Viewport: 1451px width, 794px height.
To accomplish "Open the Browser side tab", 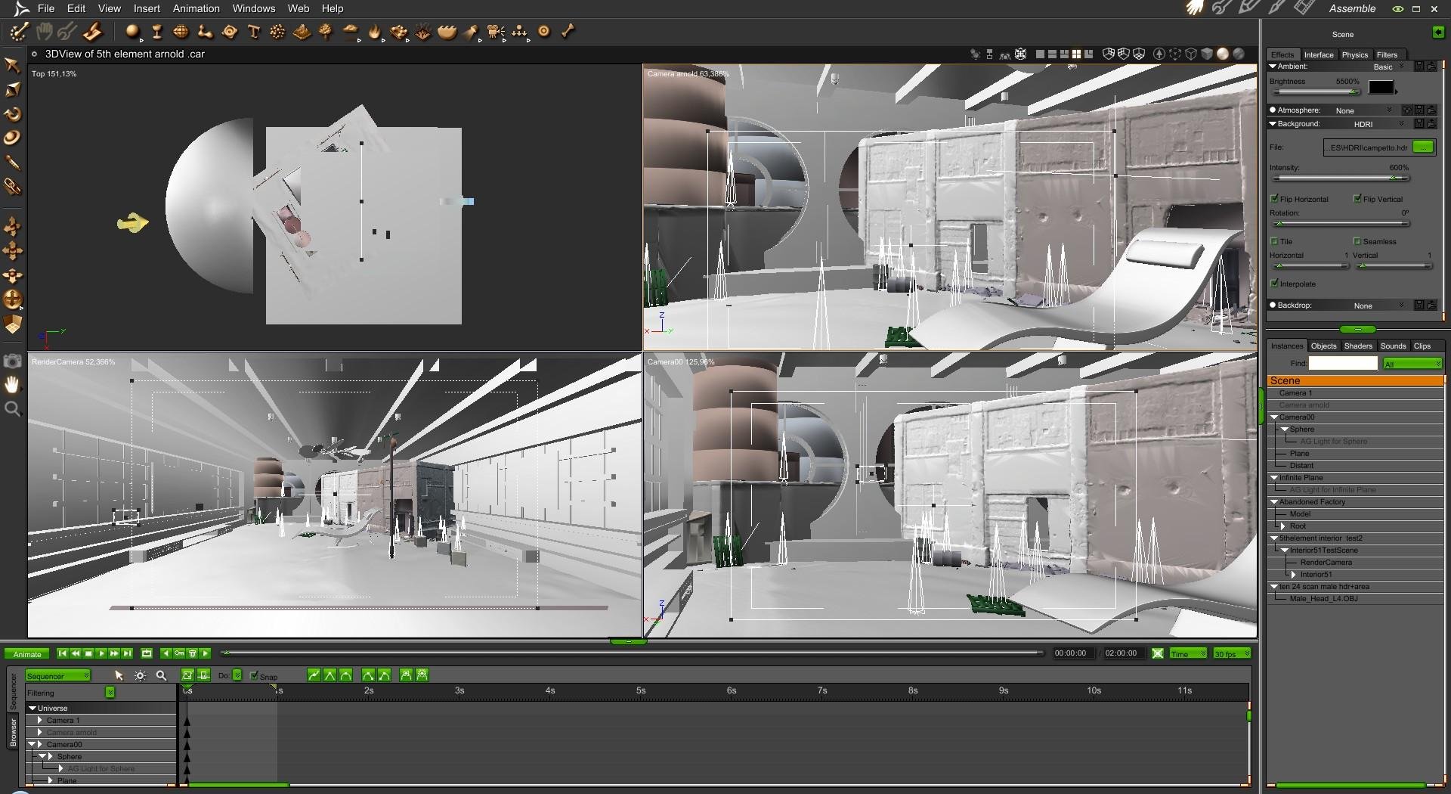I will click(x=13, y=730).
